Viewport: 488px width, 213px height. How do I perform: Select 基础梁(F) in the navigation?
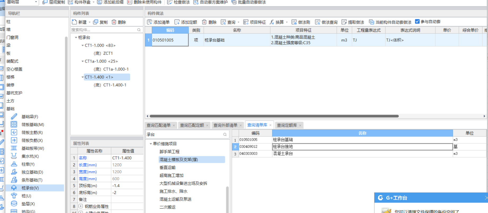pyautogui.click(x=30, y=117)
